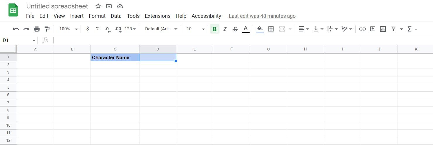Toggle bold formatting
This screenshot has width=433, height=145.
[214, 29]
